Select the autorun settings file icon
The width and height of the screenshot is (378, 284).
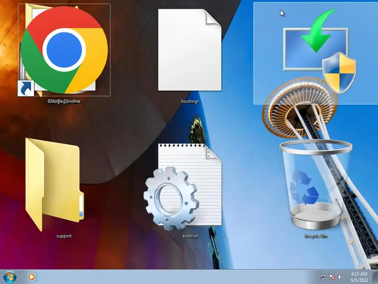(x=182, y=187)
